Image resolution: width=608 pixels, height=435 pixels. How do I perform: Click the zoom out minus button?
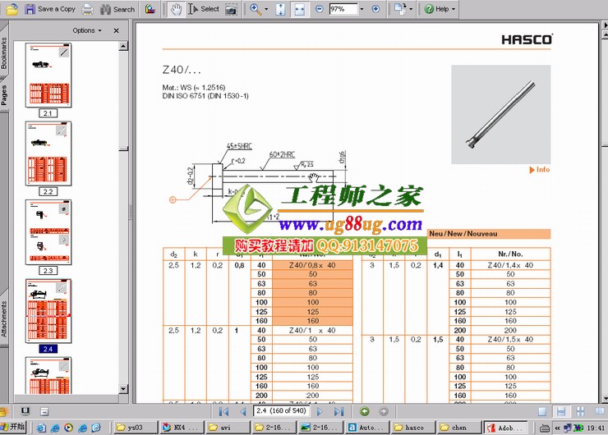(319, 9)
